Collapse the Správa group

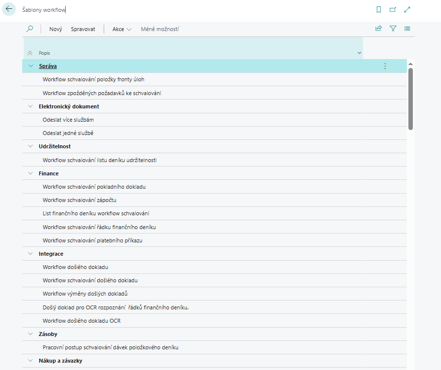31,66
